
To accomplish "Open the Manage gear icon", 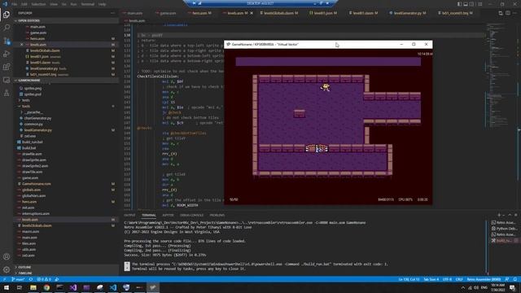I will coord(7,269).
